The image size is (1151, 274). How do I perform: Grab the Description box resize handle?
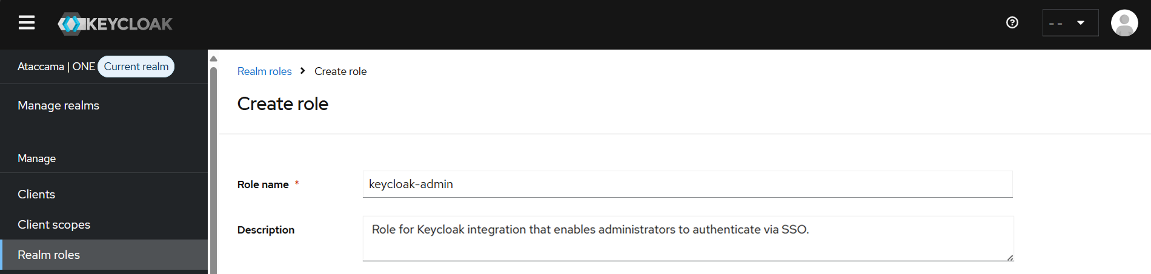pyautogui.click(x=1010, y=258)
